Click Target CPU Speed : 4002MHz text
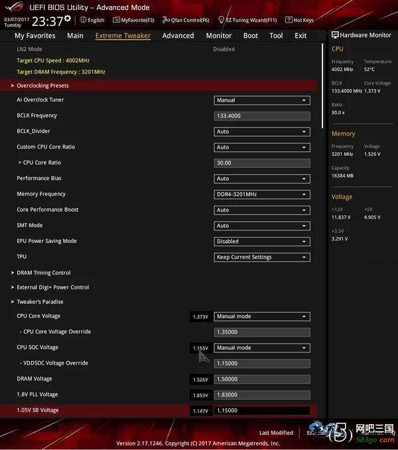Viewport: 398px width, 450px height. click(53, 60)
